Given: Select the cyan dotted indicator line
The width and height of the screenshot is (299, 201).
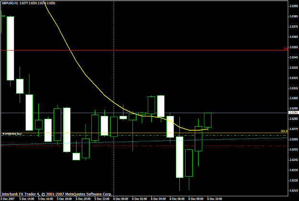Looking at the screenshot, I should coord(144,141).
